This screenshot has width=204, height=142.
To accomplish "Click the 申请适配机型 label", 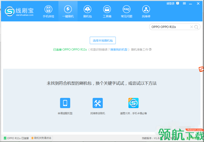I will (65, 113).
